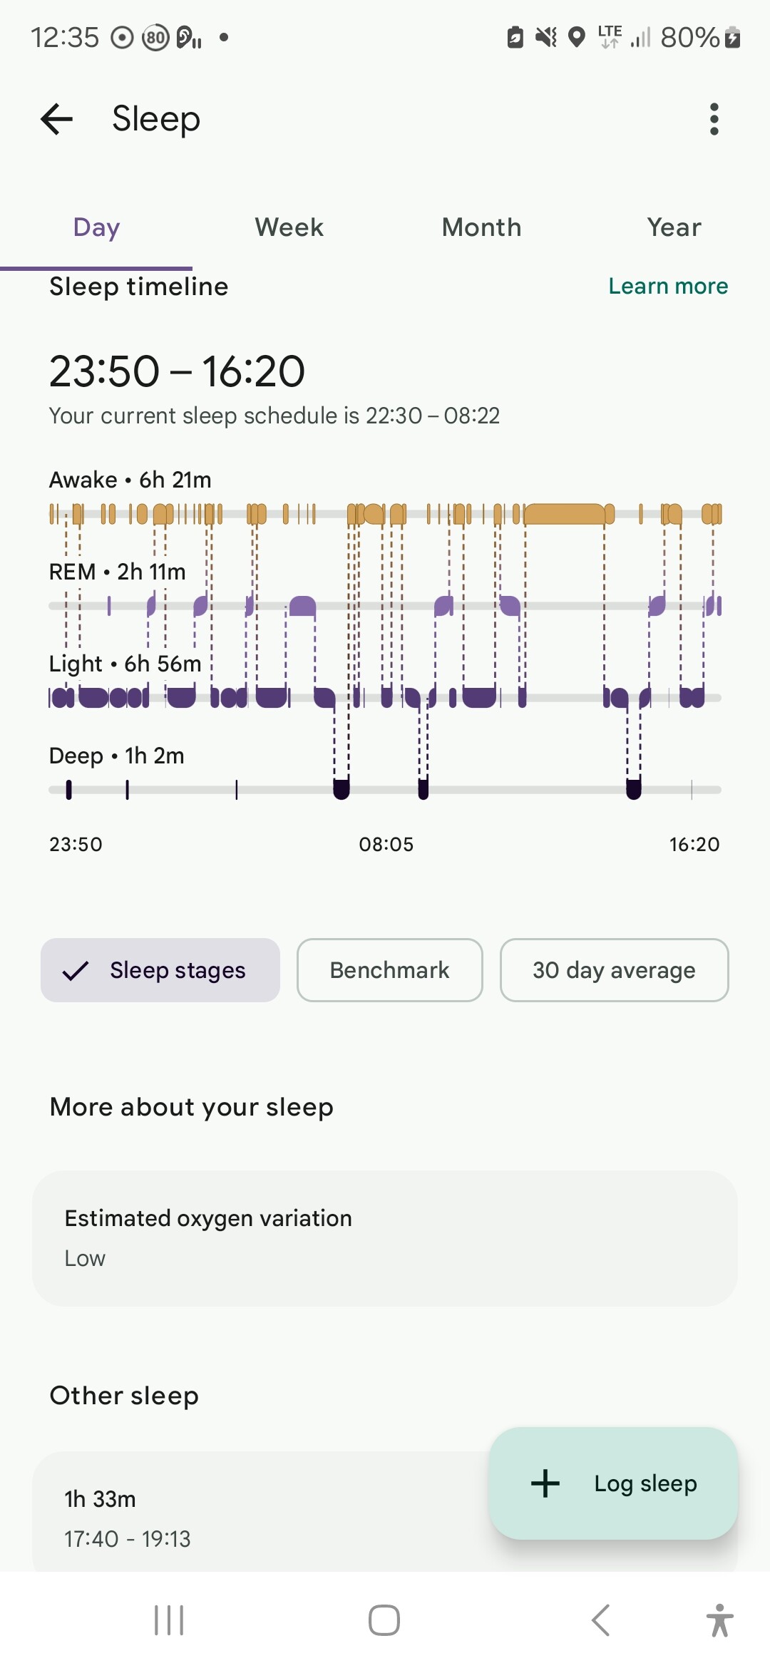Screen dimensions: 770x1668
Task: Open the accessibility shortcut icon
Action: (x=719, y=1620)
